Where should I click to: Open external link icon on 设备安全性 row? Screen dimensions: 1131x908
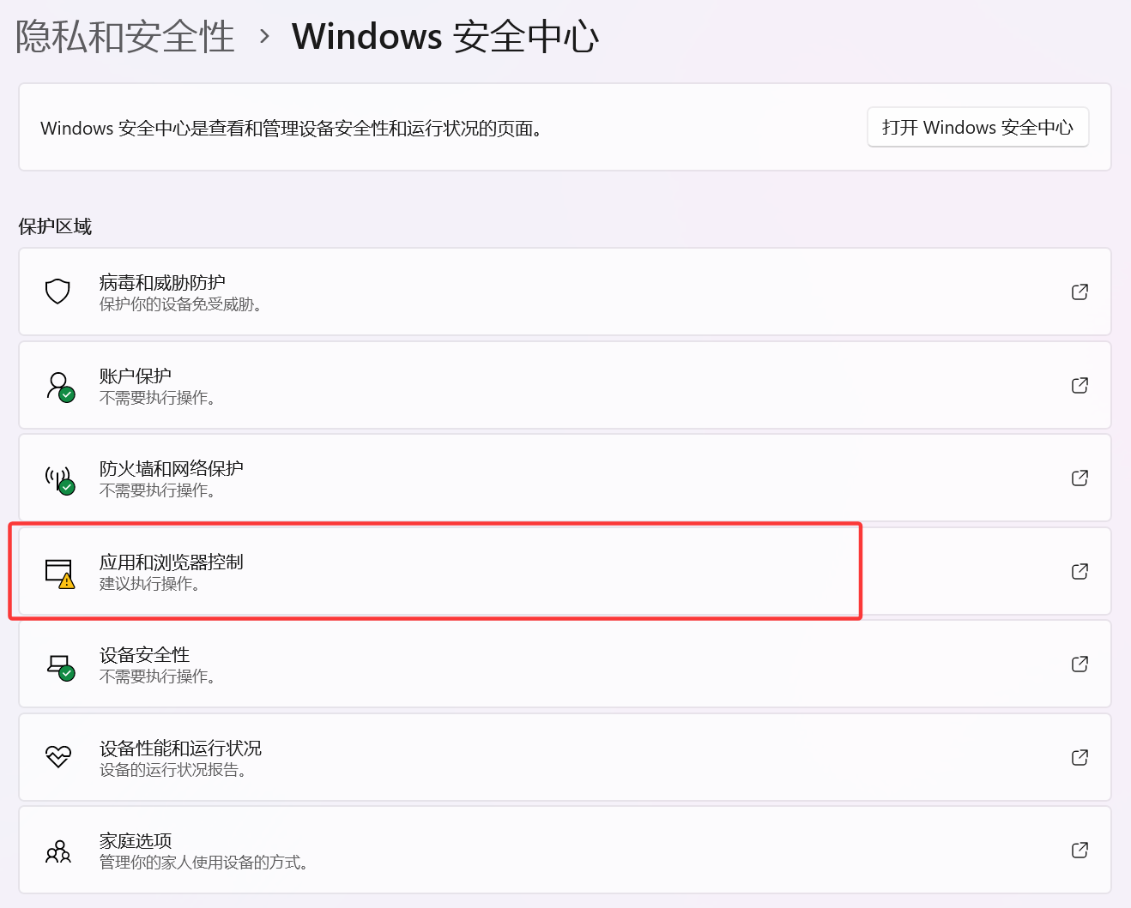point(1080,664)
